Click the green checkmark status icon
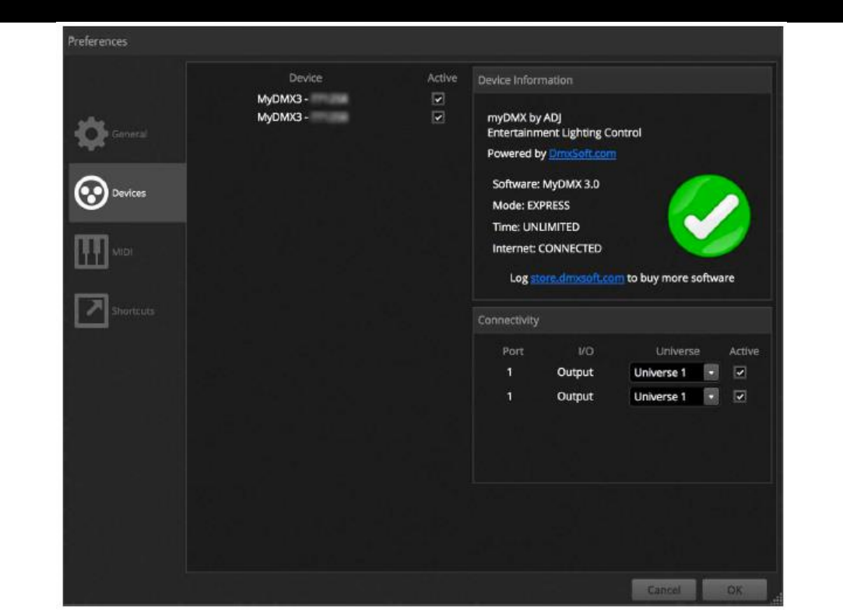Viewport: 843px width, 610px height. (709, 216)
